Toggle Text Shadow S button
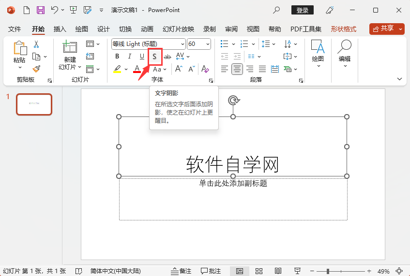The height and width of the screenshot is (276, 410). pyautogui.click(x=154, y=57)
